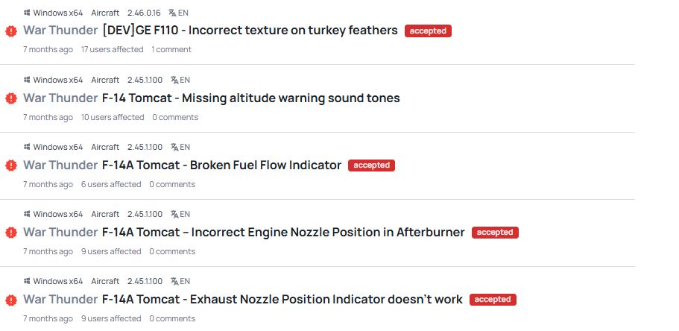
Task: Open Incorrect Engine Nozzle Position in Afterburner report
Action: pos(283,232)
